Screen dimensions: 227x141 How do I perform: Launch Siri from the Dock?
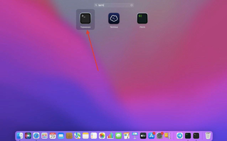click(x=28, y=136)
